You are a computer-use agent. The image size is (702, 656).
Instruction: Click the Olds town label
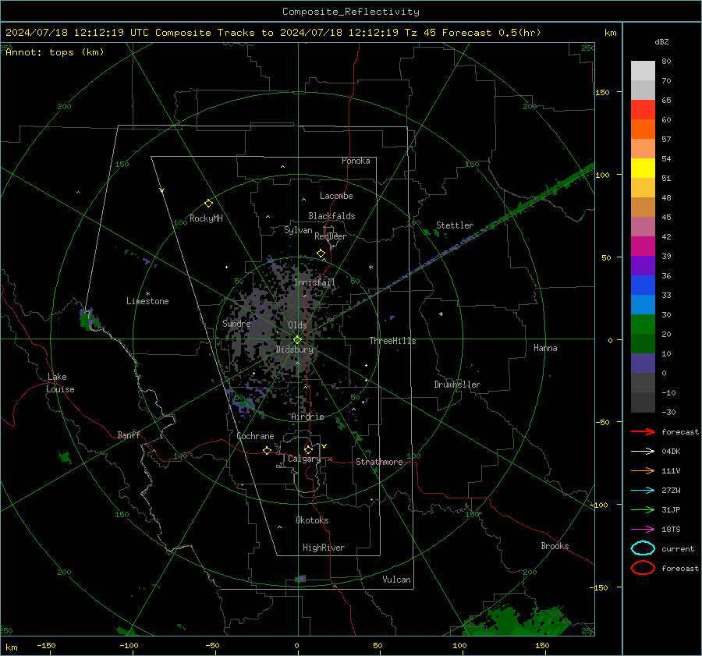[297, 325]
